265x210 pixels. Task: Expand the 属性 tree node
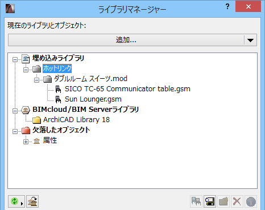(26, 142)
